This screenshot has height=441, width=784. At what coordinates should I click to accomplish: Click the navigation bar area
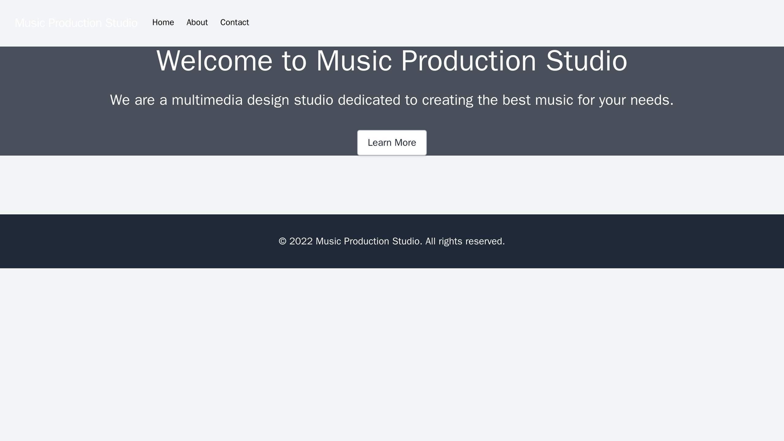coord(392,23)
